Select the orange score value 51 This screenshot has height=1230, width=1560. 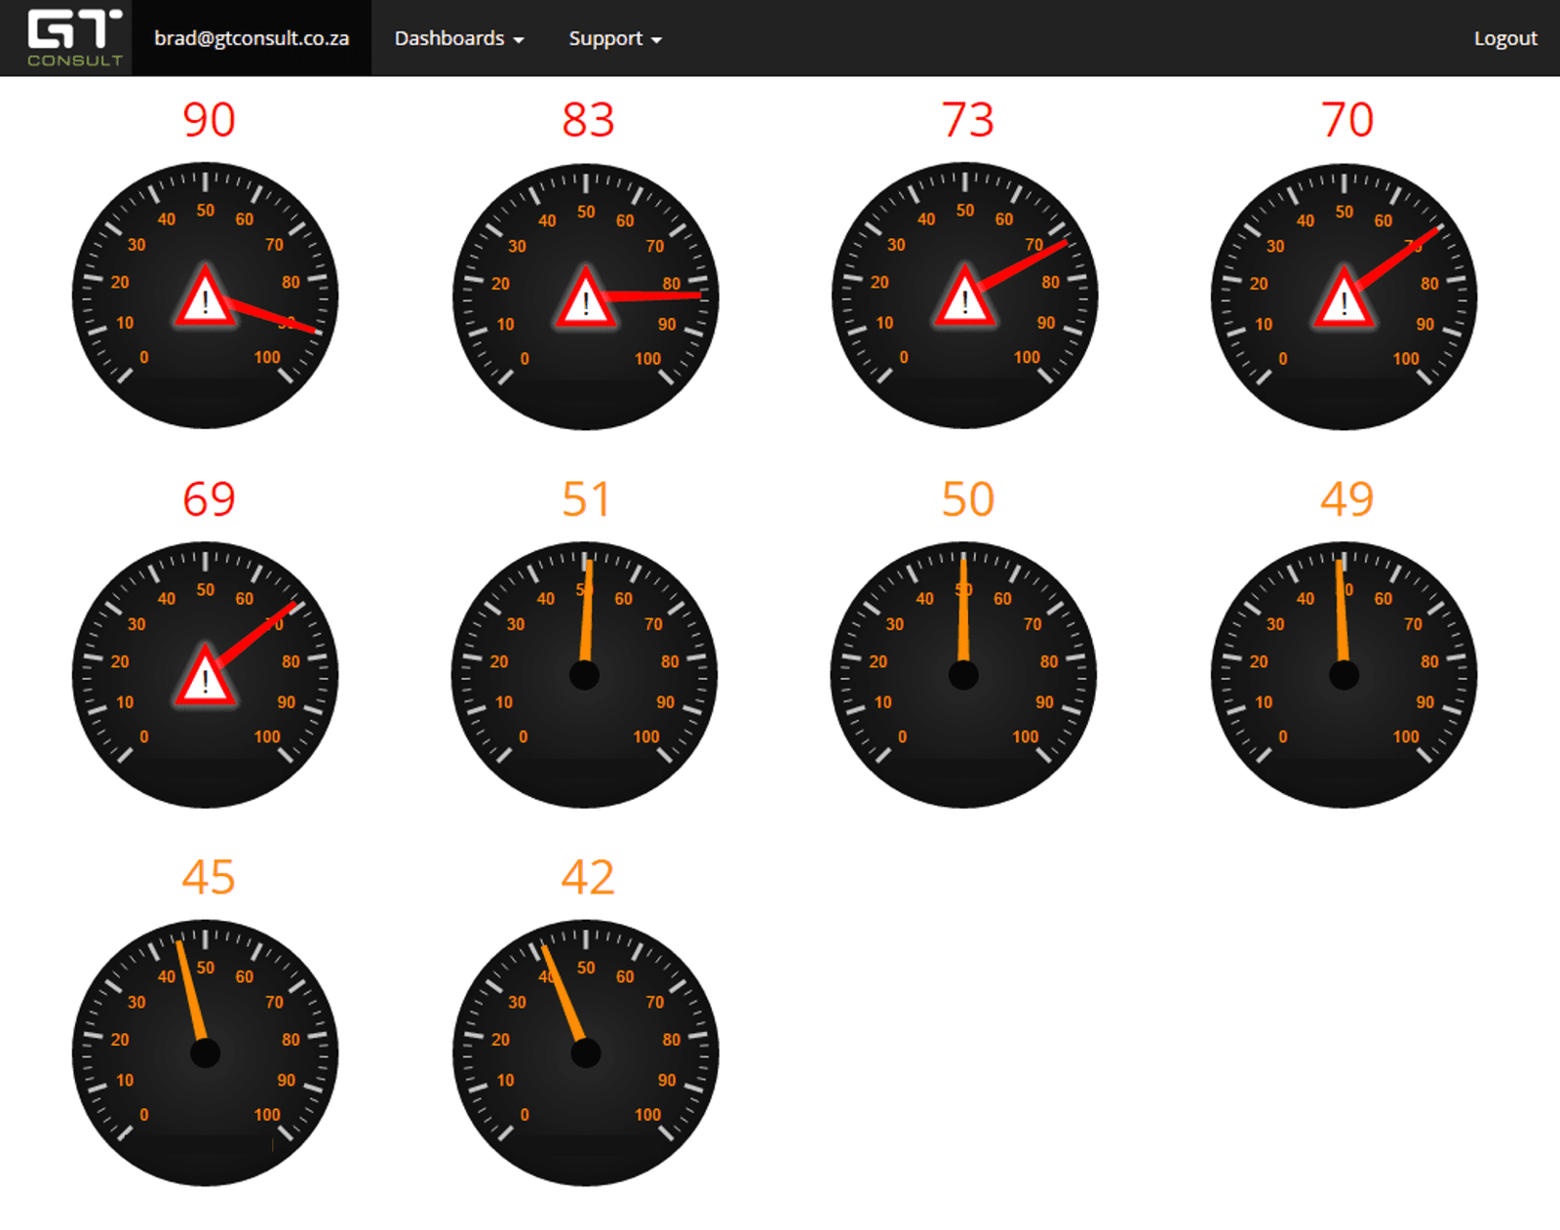pyautogui.click(x=586, y=499)
